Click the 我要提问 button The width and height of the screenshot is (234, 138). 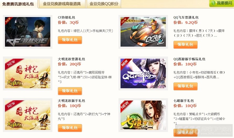pos(221,3)
